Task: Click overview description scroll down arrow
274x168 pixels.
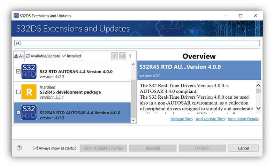Action: 258,108
